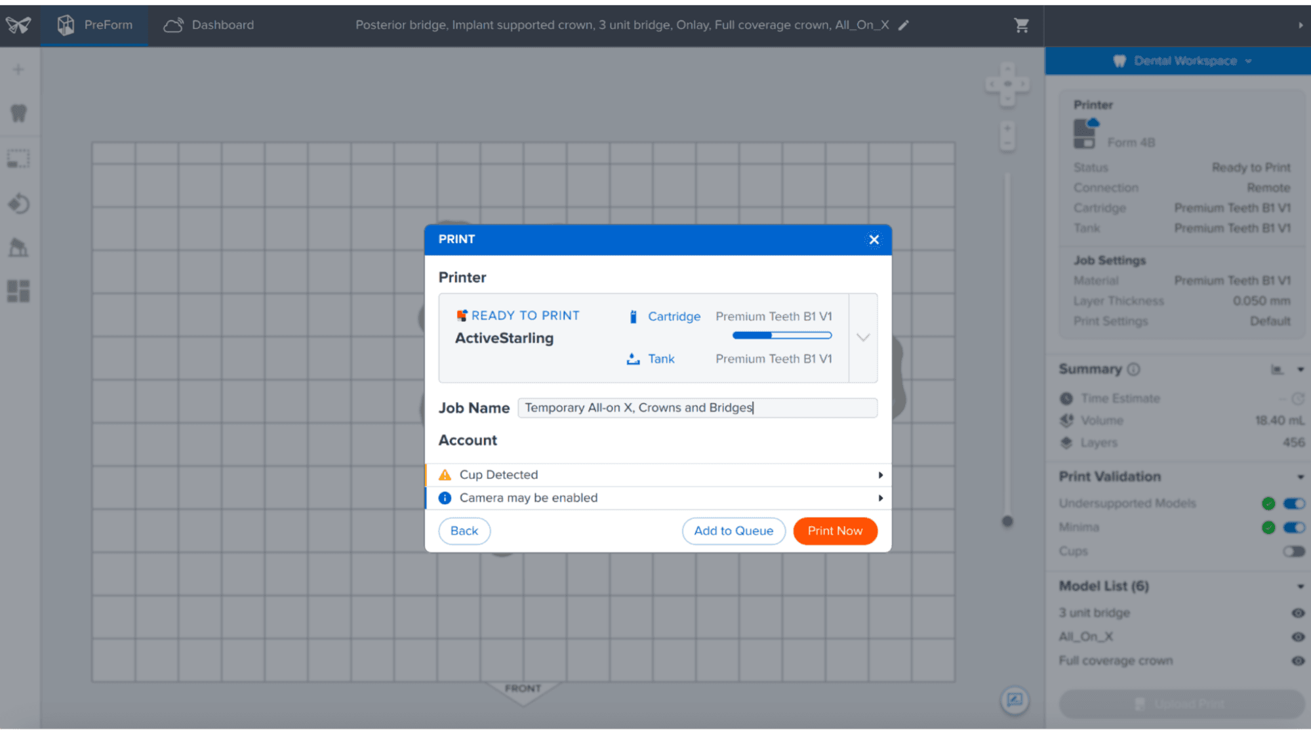Viewport: 1311px width, 732px height.
Task: Click the shopping cart icon
Action: coord(1021,25)
